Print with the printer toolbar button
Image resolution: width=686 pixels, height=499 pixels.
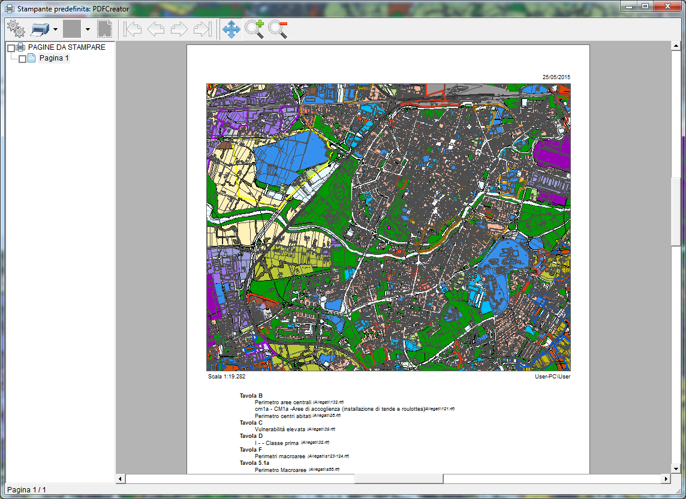(40, 29)
